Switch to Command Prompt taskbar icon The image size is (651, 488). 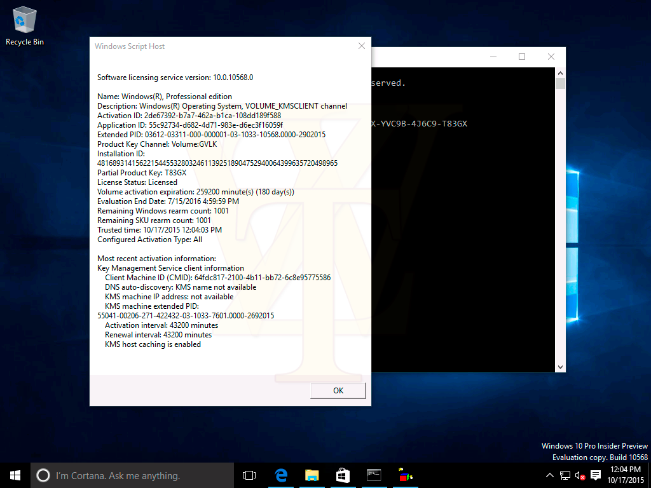(x=374, y=475)
